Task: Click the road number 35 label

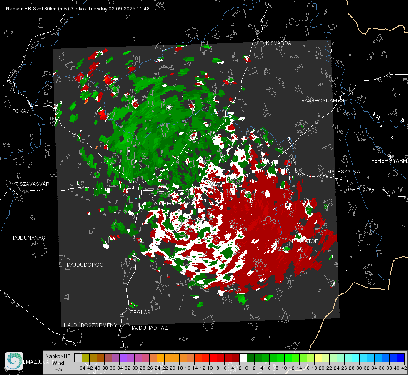Action: 6,294
